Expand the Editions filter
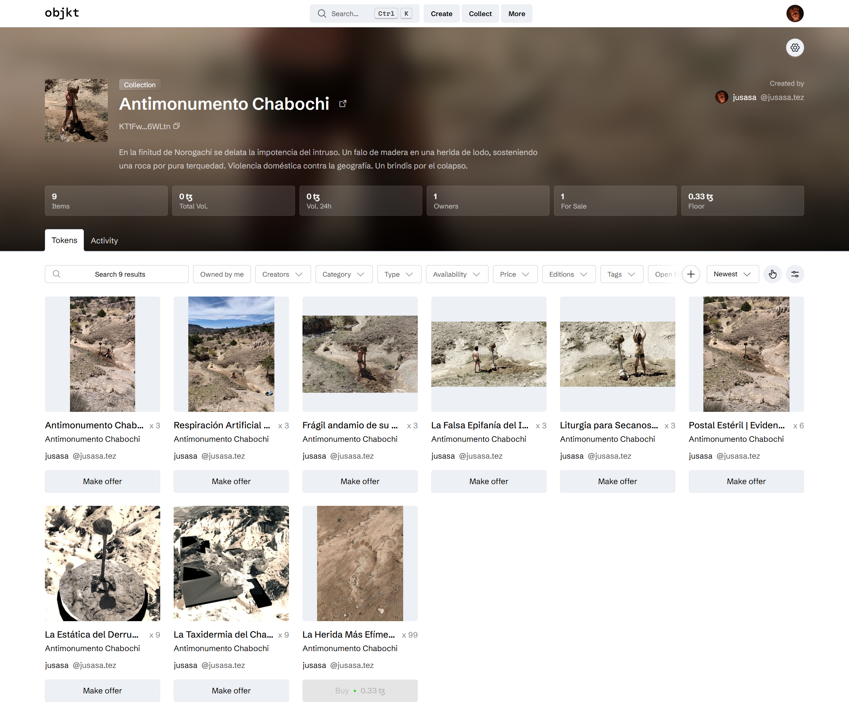Image resolution: width=849 pixels, height=711 pixels. (x=568, y=274)
